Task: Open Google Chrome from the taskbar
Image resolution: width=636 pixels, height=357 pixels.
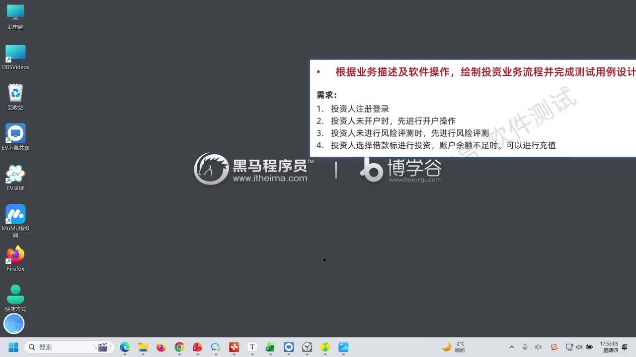Action: click(179, 347)
